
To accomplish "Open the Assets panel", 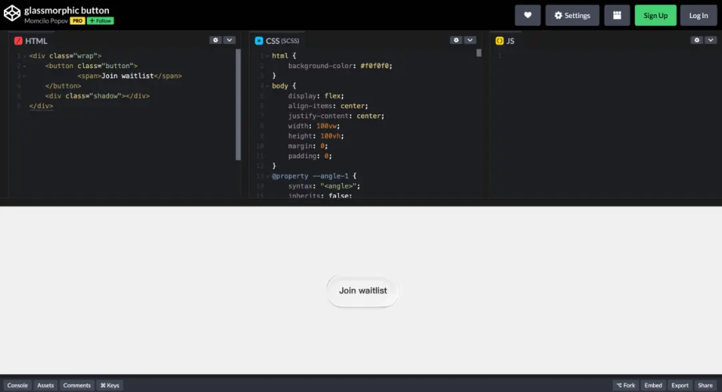I will click(x=45, y=385).
